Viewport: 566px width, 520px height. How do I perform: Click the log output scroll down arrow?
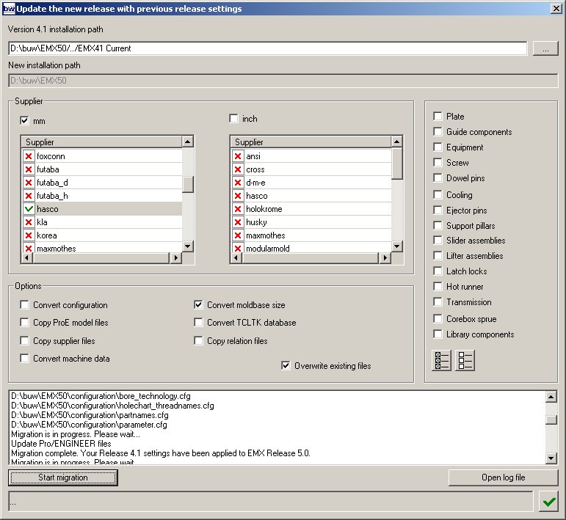551,458
